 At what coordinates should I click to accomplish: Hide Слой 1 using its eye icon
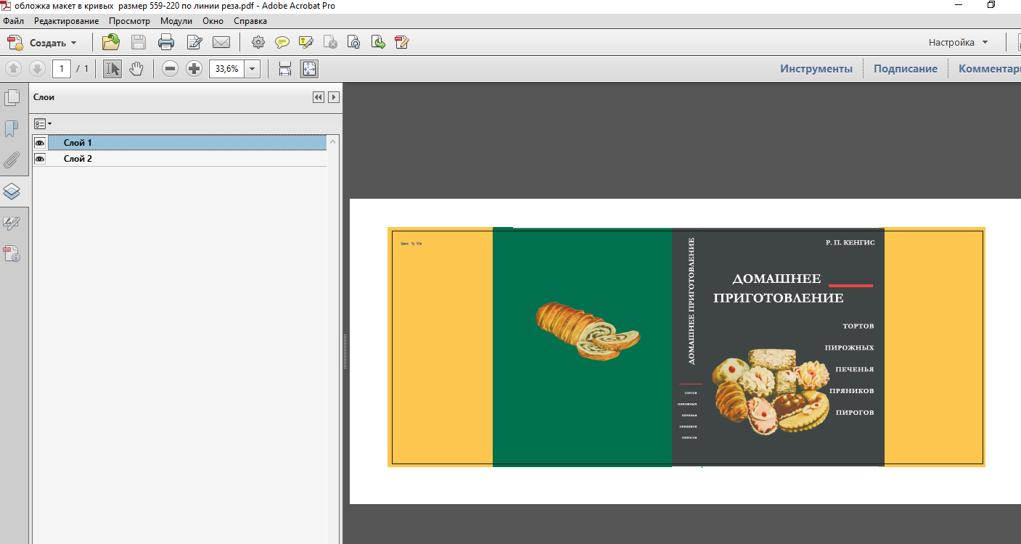coord(40,143)
